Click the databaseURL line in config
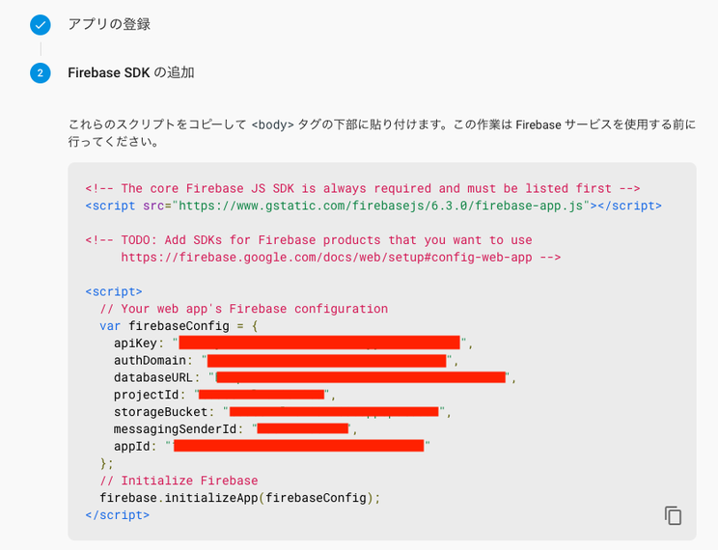This screenshot has height=550, width=718. coord(315,377)
